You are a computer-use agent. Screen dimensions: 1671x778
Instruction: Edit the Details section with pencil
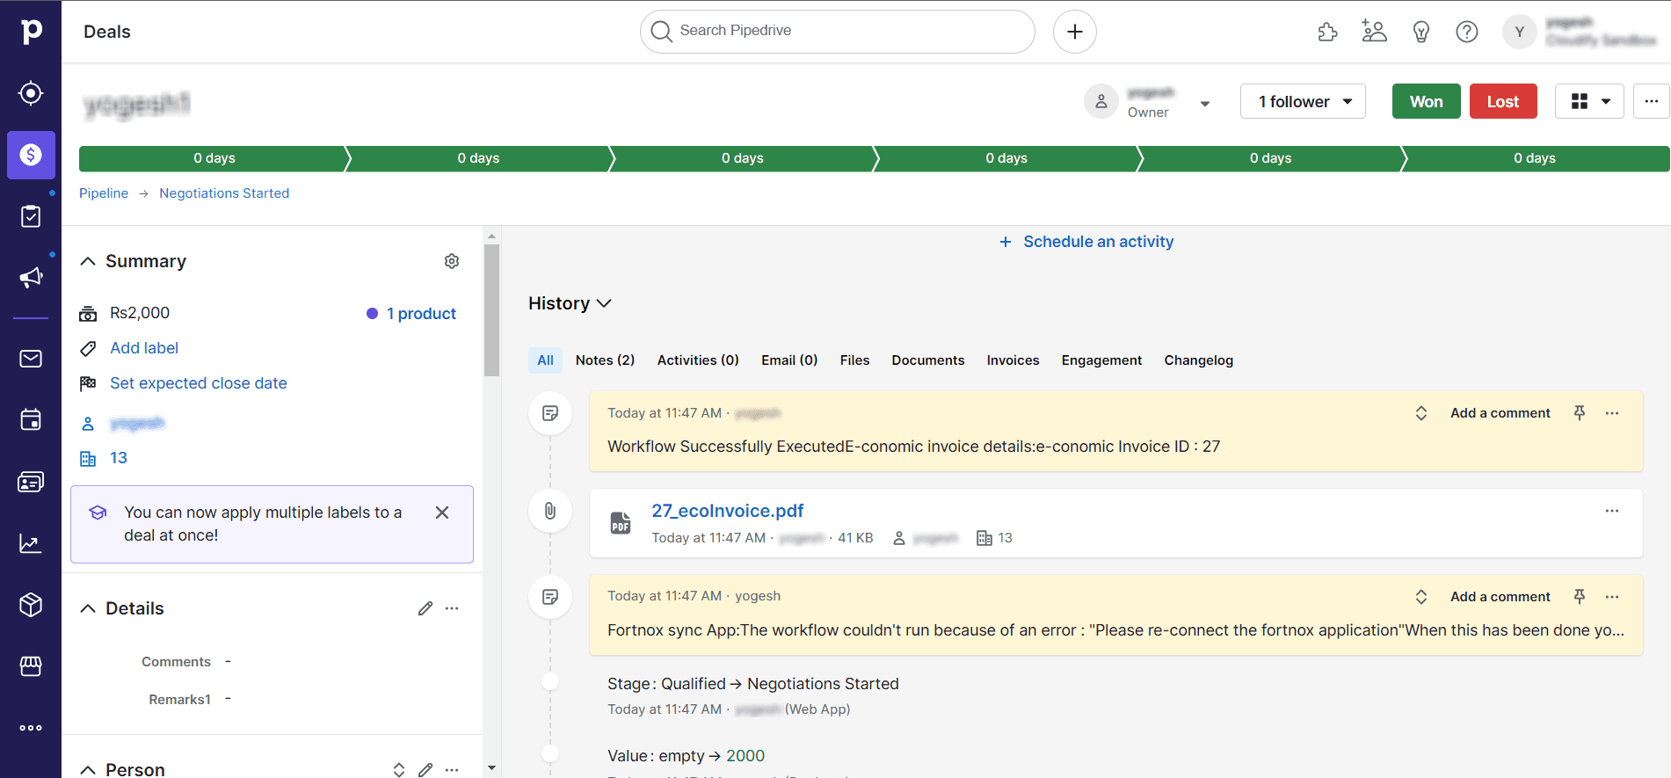(x=425, y=608)
